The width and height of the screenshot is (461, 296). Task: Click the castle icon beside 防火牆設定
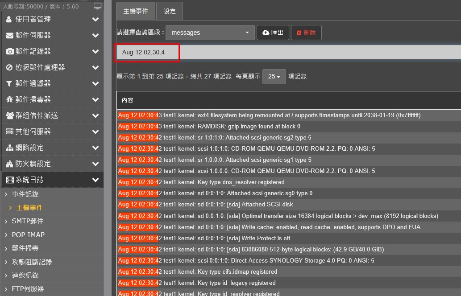(x=10, y=164)
